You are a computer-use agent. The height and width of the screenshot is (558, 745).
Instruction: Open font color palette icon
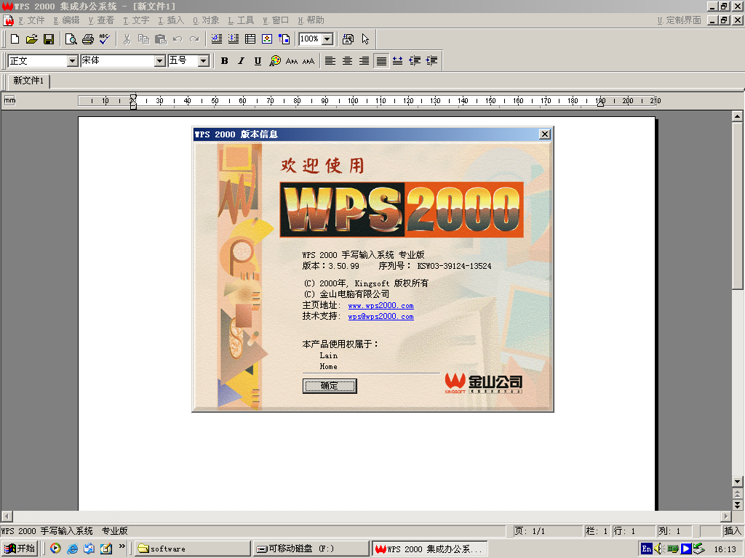tap(275, 61)
